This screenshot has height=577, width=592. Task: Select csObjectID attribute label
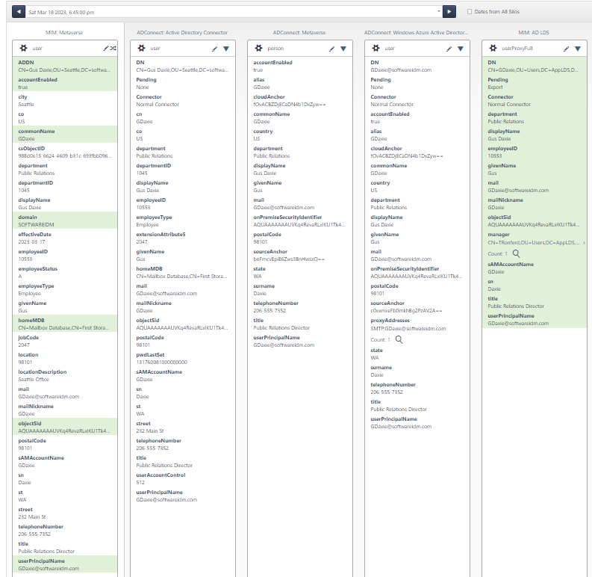tap(31, 149)
